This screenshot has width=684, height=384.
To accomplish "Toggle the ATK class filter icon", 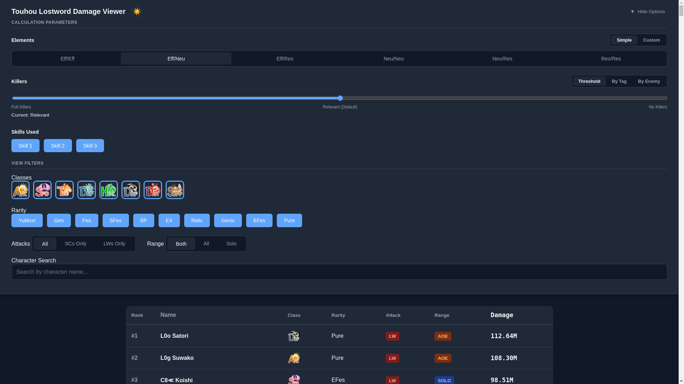I will click(x=20, y=190).
